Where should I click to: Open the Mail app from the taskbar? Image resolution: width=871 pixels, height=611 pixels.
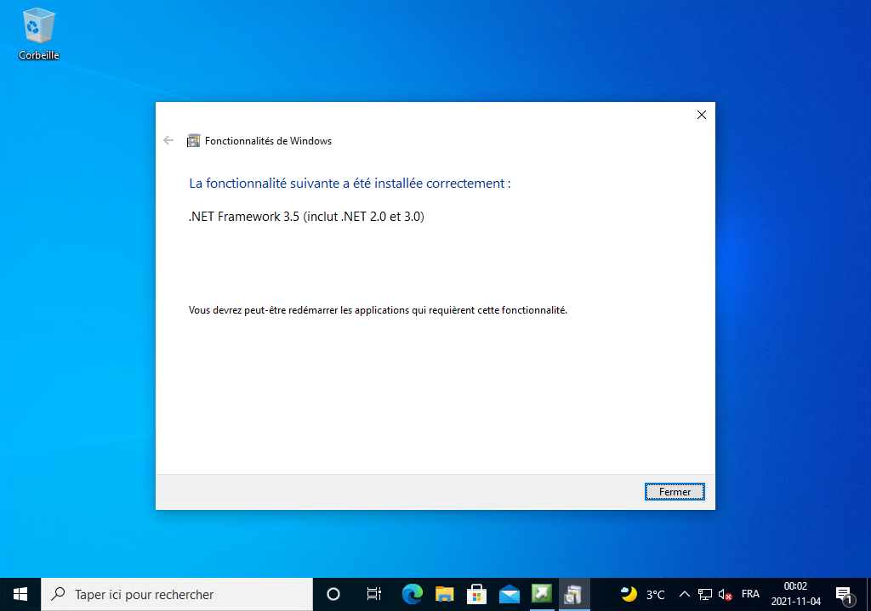tap(510, 594)
